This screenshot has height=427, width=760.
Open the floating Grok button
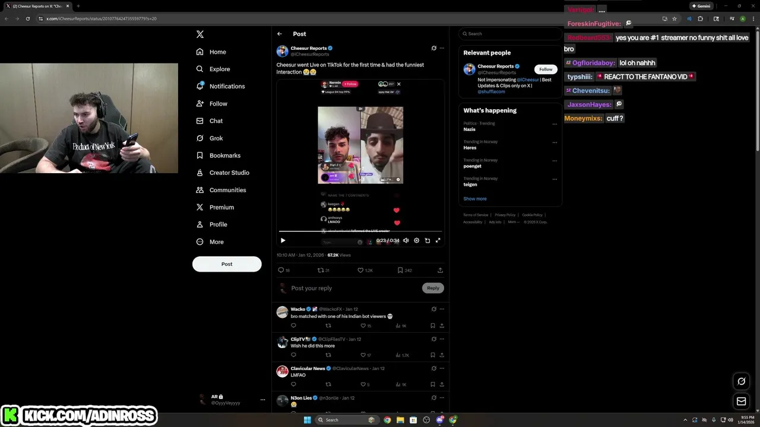coord(741,381)
